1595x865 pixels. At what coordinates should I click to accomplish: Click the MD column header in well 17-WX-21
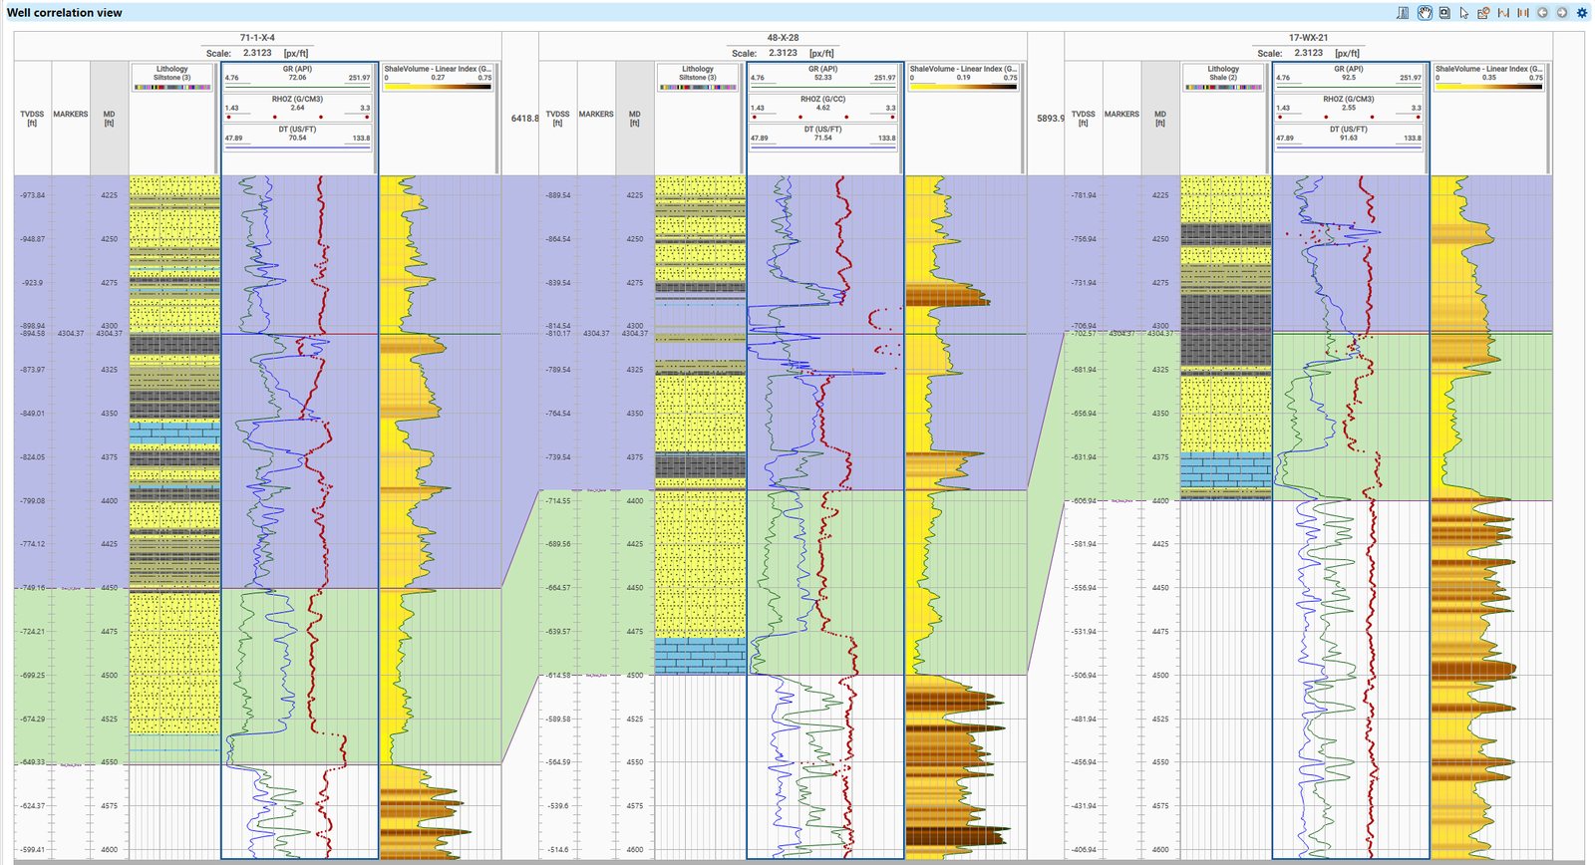1160,118
